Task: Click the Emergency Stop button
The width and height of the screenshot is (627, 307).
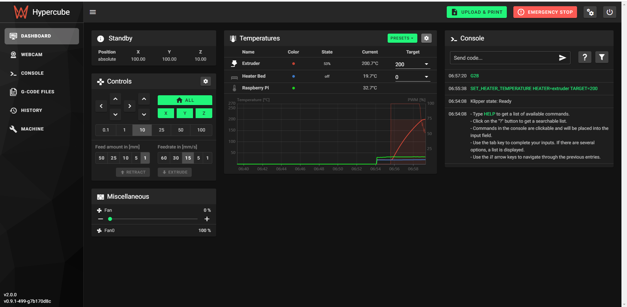Action: [545, 12]
